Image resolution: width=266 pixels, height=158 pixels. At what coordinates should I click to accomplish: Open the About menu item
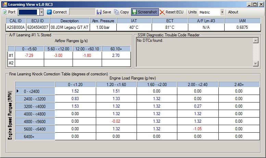[x=233, y=12]
